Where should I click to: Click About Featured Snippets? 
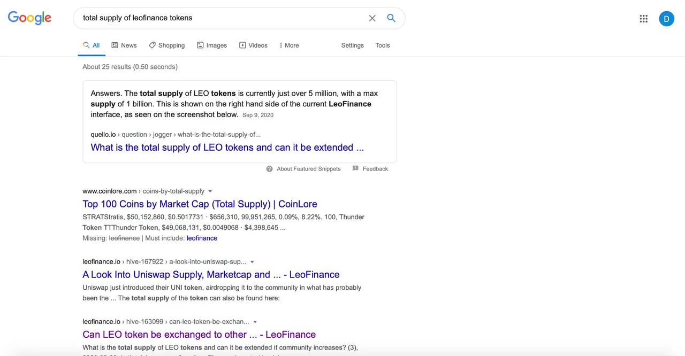309,169
